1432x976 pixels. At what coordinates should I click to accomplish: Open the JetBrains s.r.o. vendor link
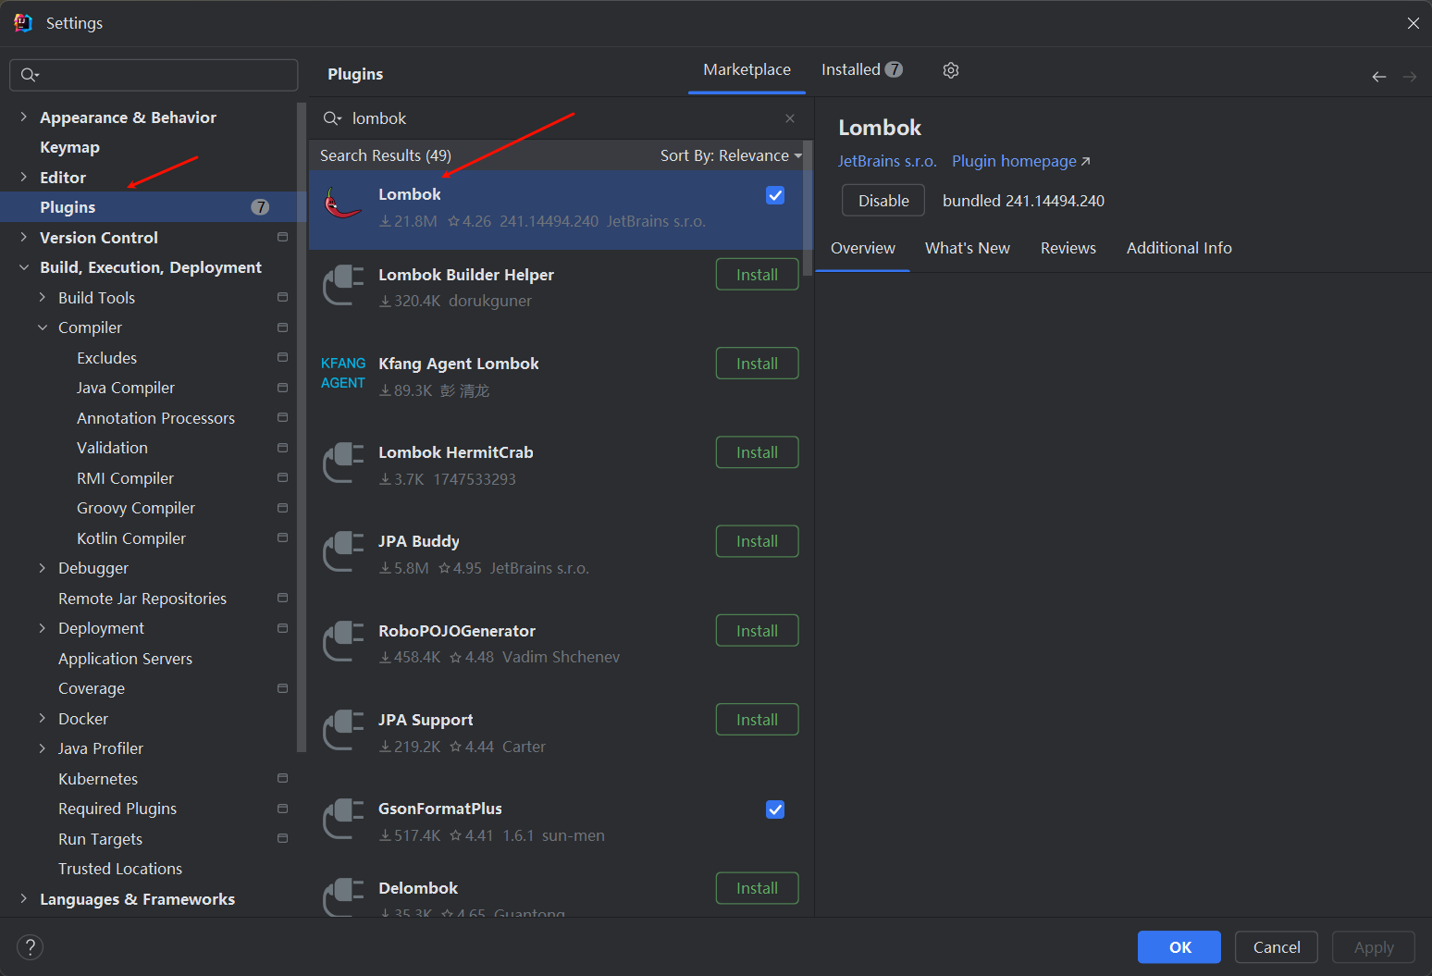tap(886, 161)
